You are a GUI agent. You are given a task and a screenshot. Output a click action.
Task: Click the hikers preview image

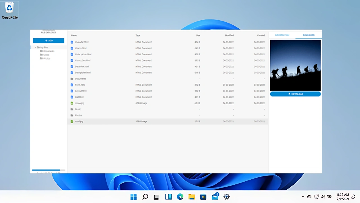(295, 65)
